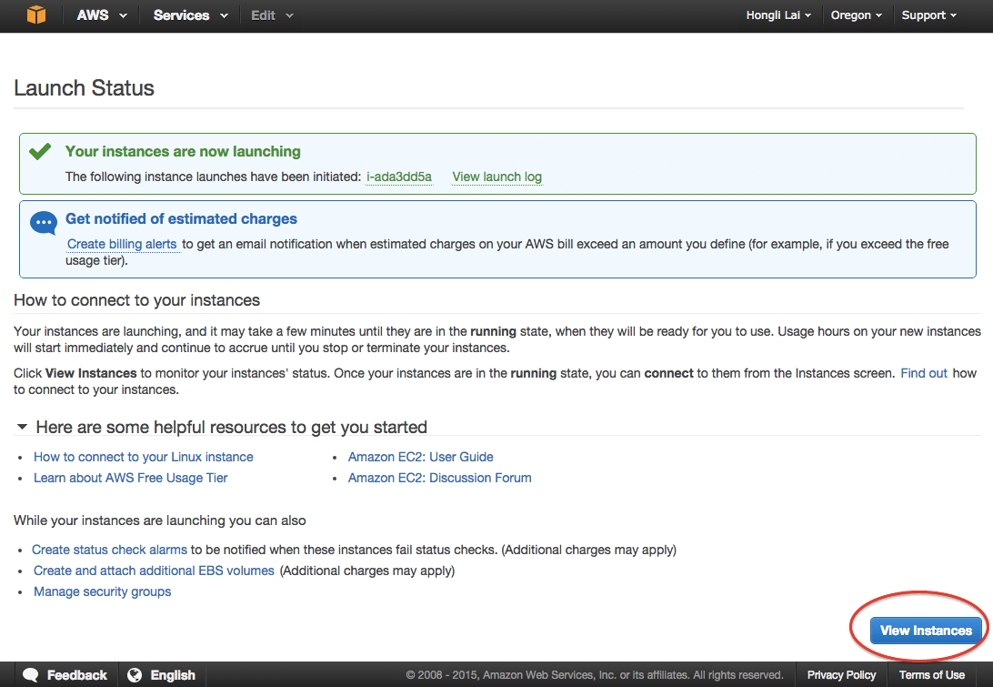This screenshot has width=993, height=687.
Task: Click the blue chat bubble billing notification icon
Action: pyautogui.click(x=44, y=223)
